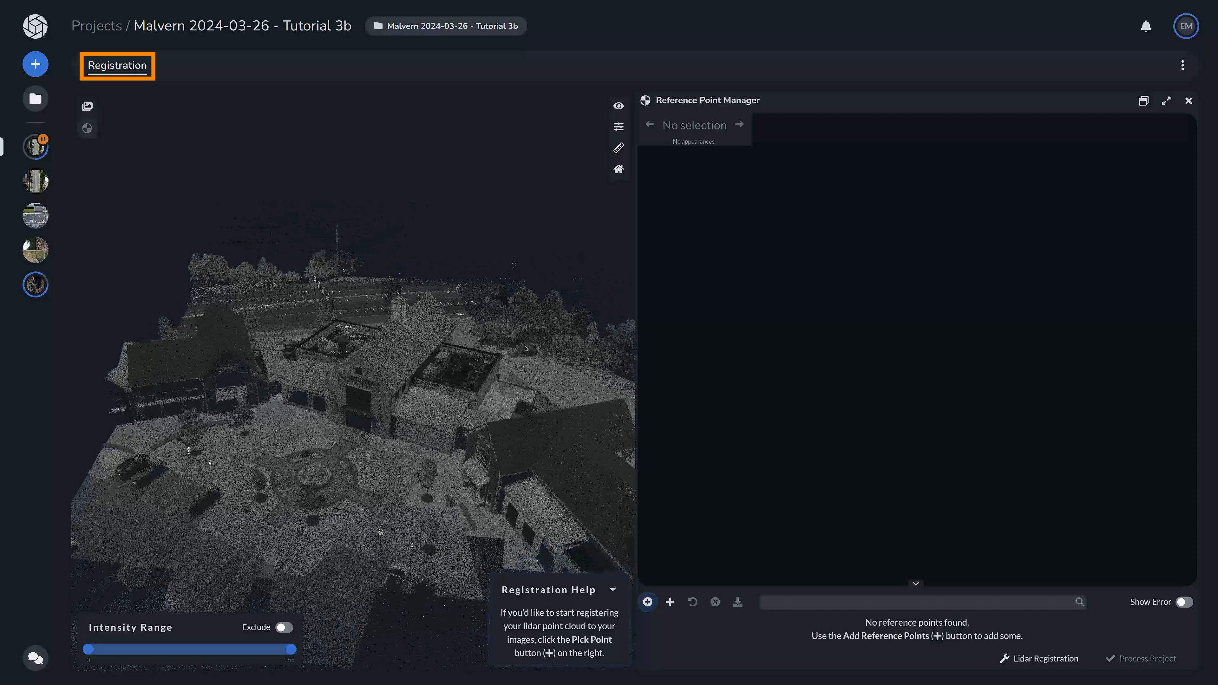Screen dimensions: 1218x685
Task: Open the chat support bubble
Action: (x=35, y=658)
